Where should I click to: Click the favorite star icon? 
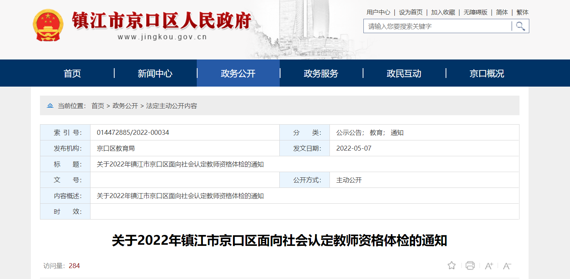pyautogui.click(x=452, y=265)
